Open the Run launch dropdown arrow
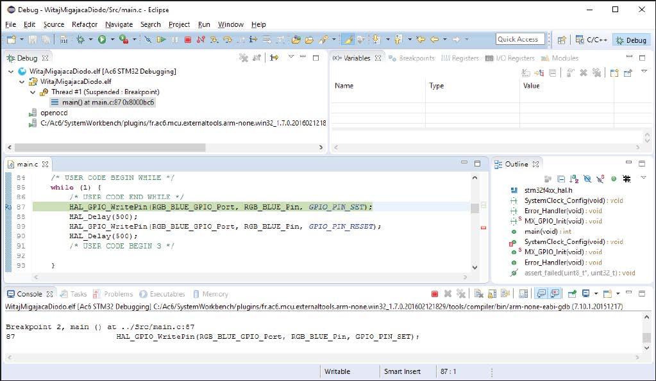This screenshot has height=381, width=656. coord(112,40)
